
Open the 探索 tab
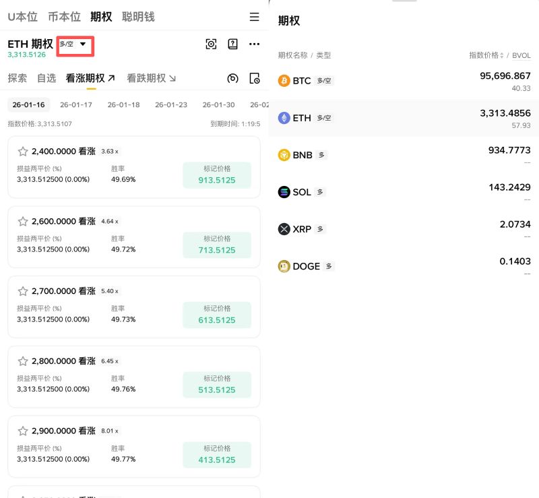point(18,78)
